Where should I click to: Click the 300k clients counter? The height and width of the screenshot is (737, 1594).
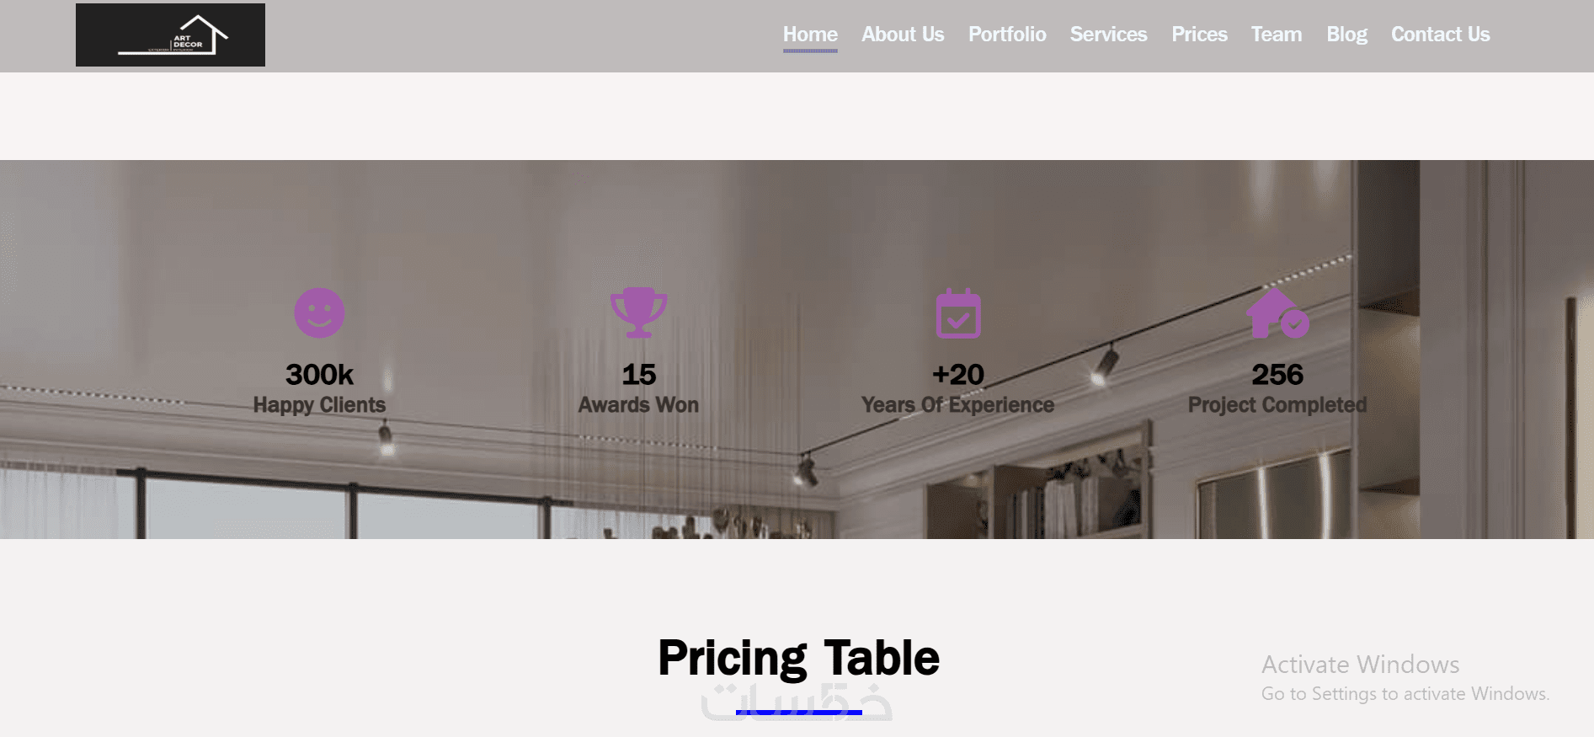coord(319,374)
